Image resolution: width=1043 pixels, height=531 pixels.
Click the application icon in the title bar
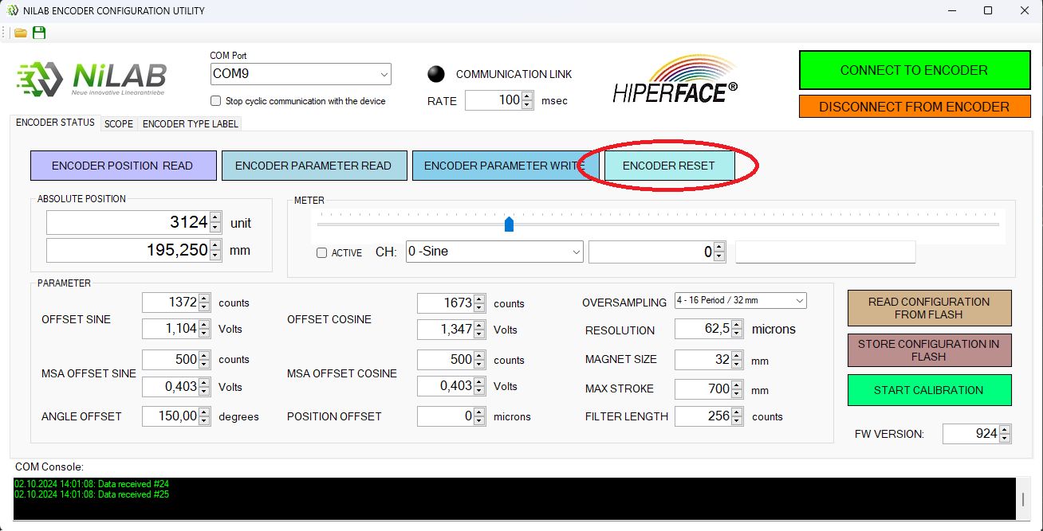click(x=11, y=11)
